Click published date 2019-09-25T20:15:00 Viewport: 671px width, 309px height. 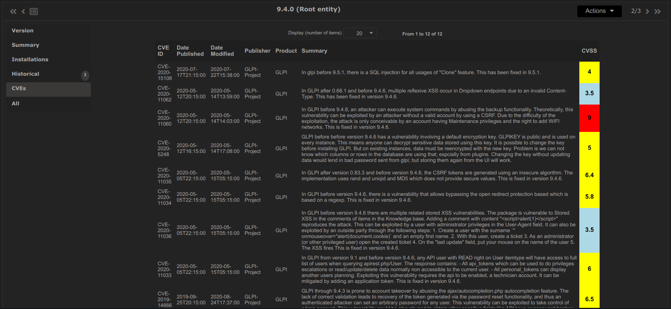point(191,299)
